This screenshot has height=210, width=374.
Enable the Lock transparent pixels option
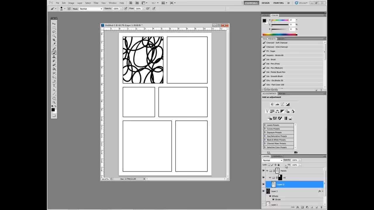click(x=269, y=164)
